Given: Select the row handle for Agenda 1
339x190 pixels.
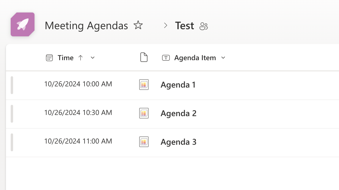Looking at the screenshot, I should [12, 85].
